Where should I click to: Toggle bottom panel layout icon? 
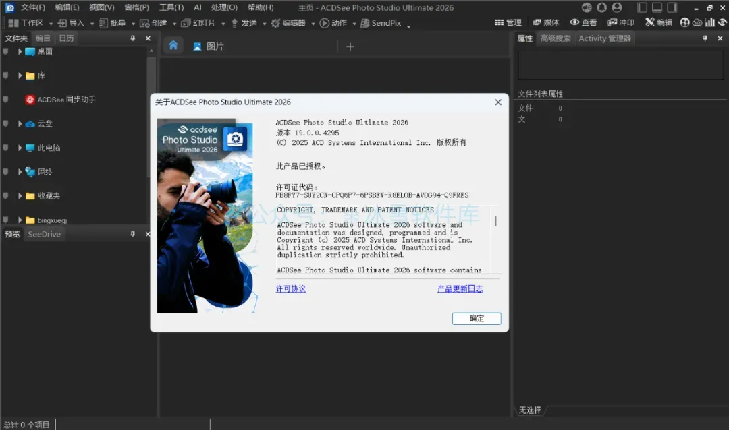point(657,7)
